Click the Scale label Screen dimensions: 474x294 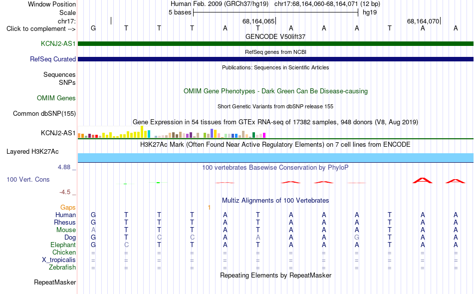click(x=67, y=12)
